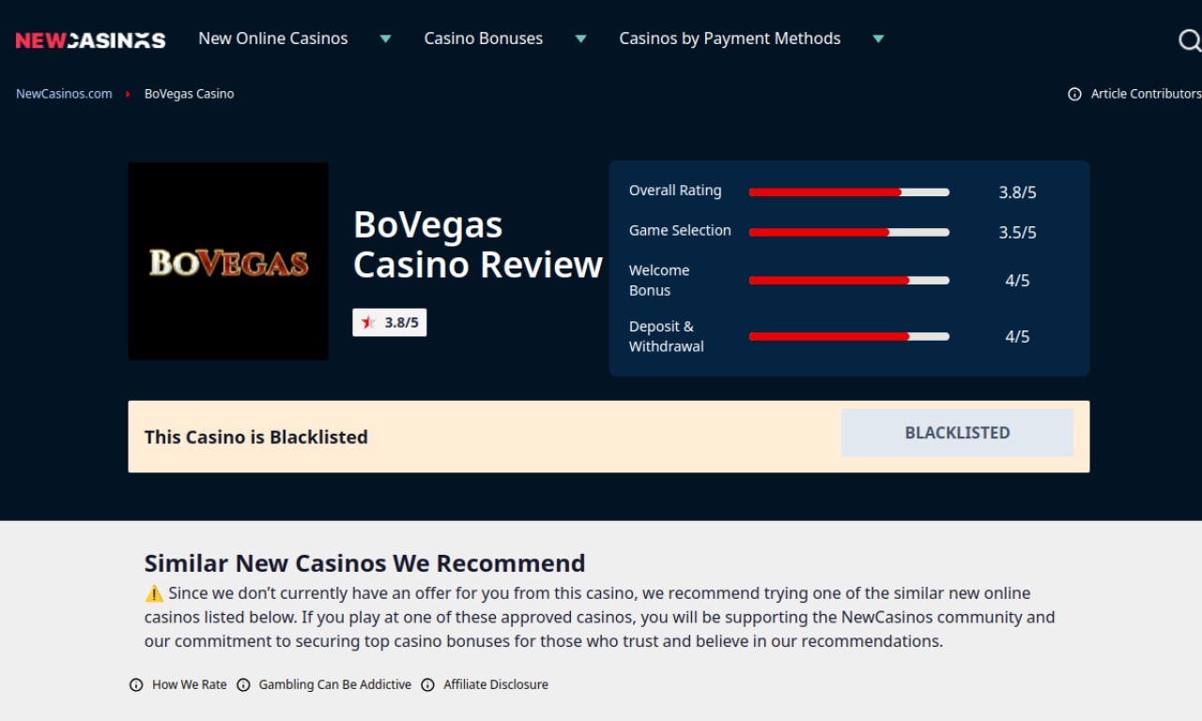
Task: Click the Overall Rating progress bar
Action: click(x=849, y=192)
